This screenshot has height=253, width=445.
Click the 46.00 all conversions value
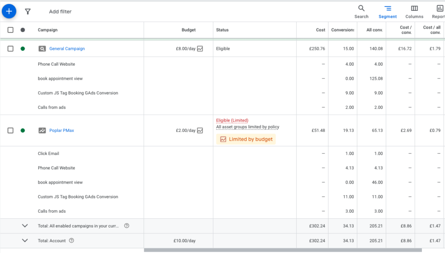pyautogui.click(x=377, y=182)
